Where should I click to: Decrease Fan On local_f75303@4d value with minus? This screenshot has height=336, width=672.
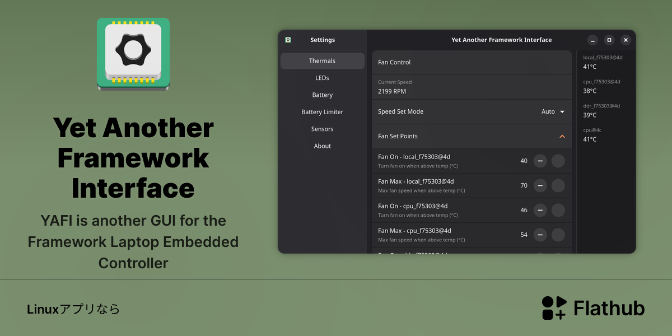pos(540,161)
